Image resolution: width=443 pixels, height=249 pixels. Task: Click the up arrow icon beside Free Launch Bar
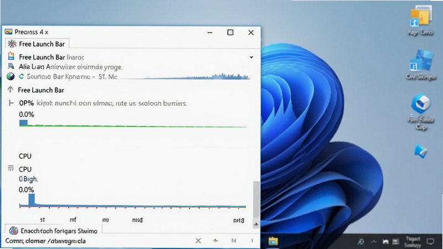11,90
